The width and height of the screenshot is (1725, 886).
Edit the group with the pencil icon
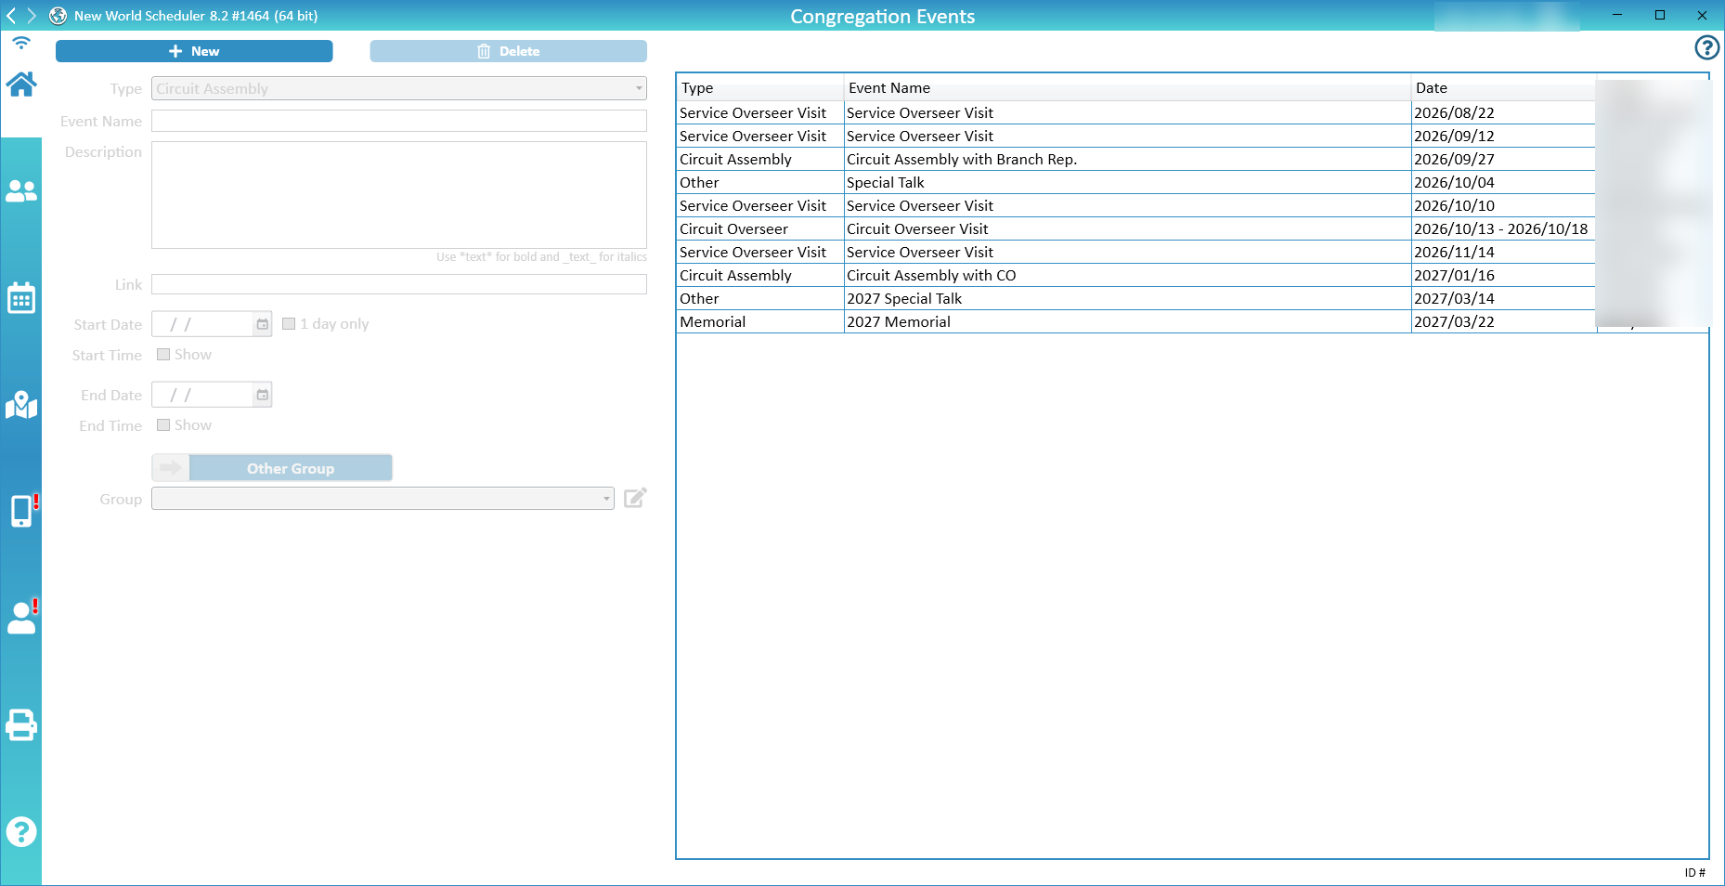pyautogui.click(x=635, y=498)
